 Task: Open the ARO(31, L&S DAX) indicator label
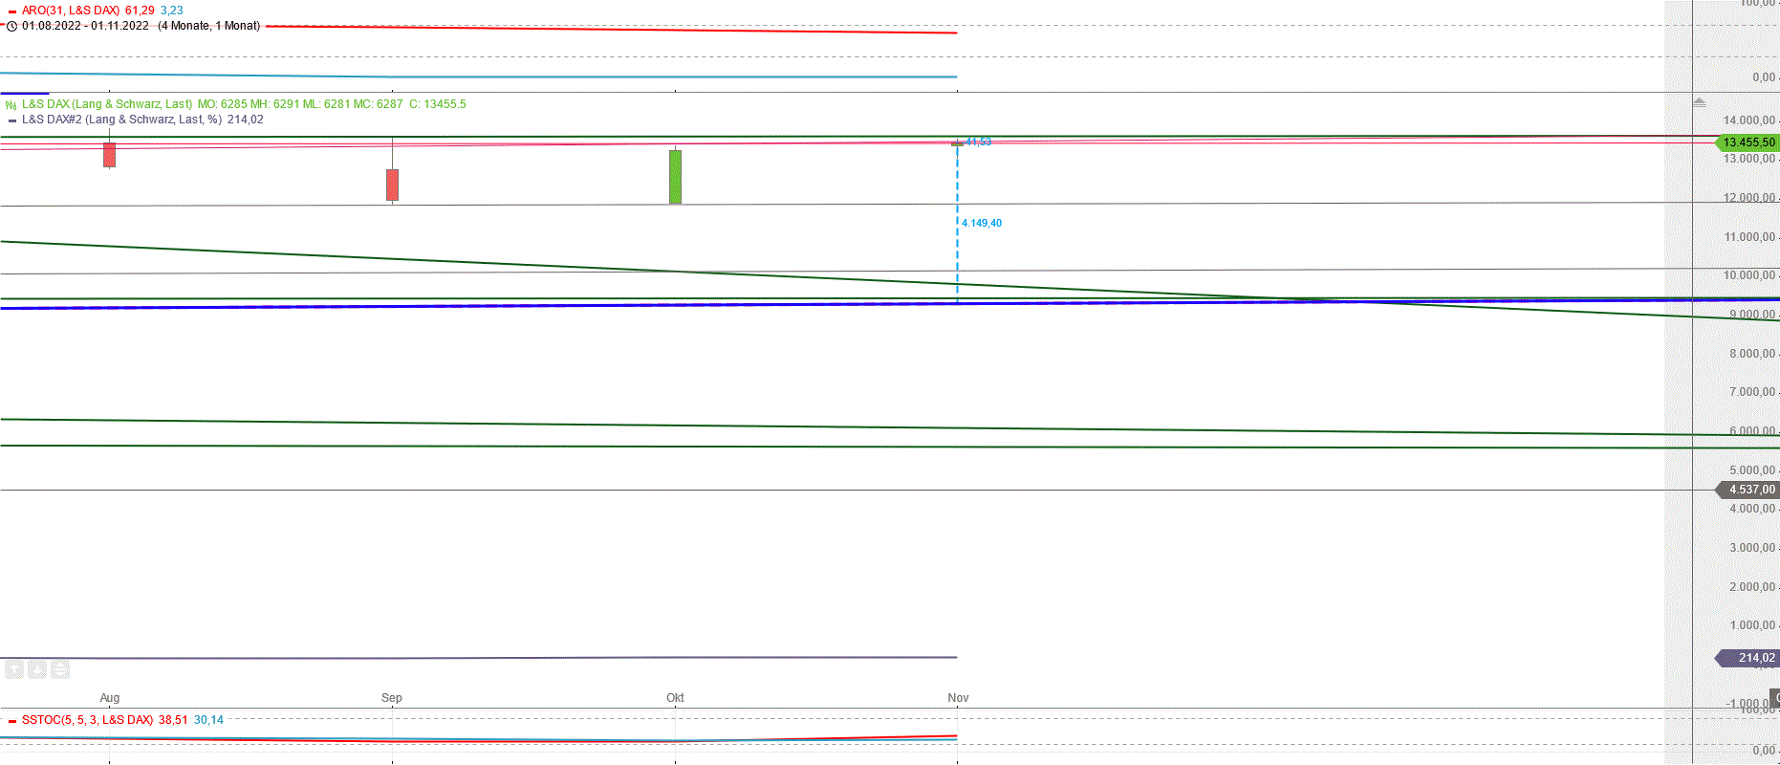tap(71, 11)
